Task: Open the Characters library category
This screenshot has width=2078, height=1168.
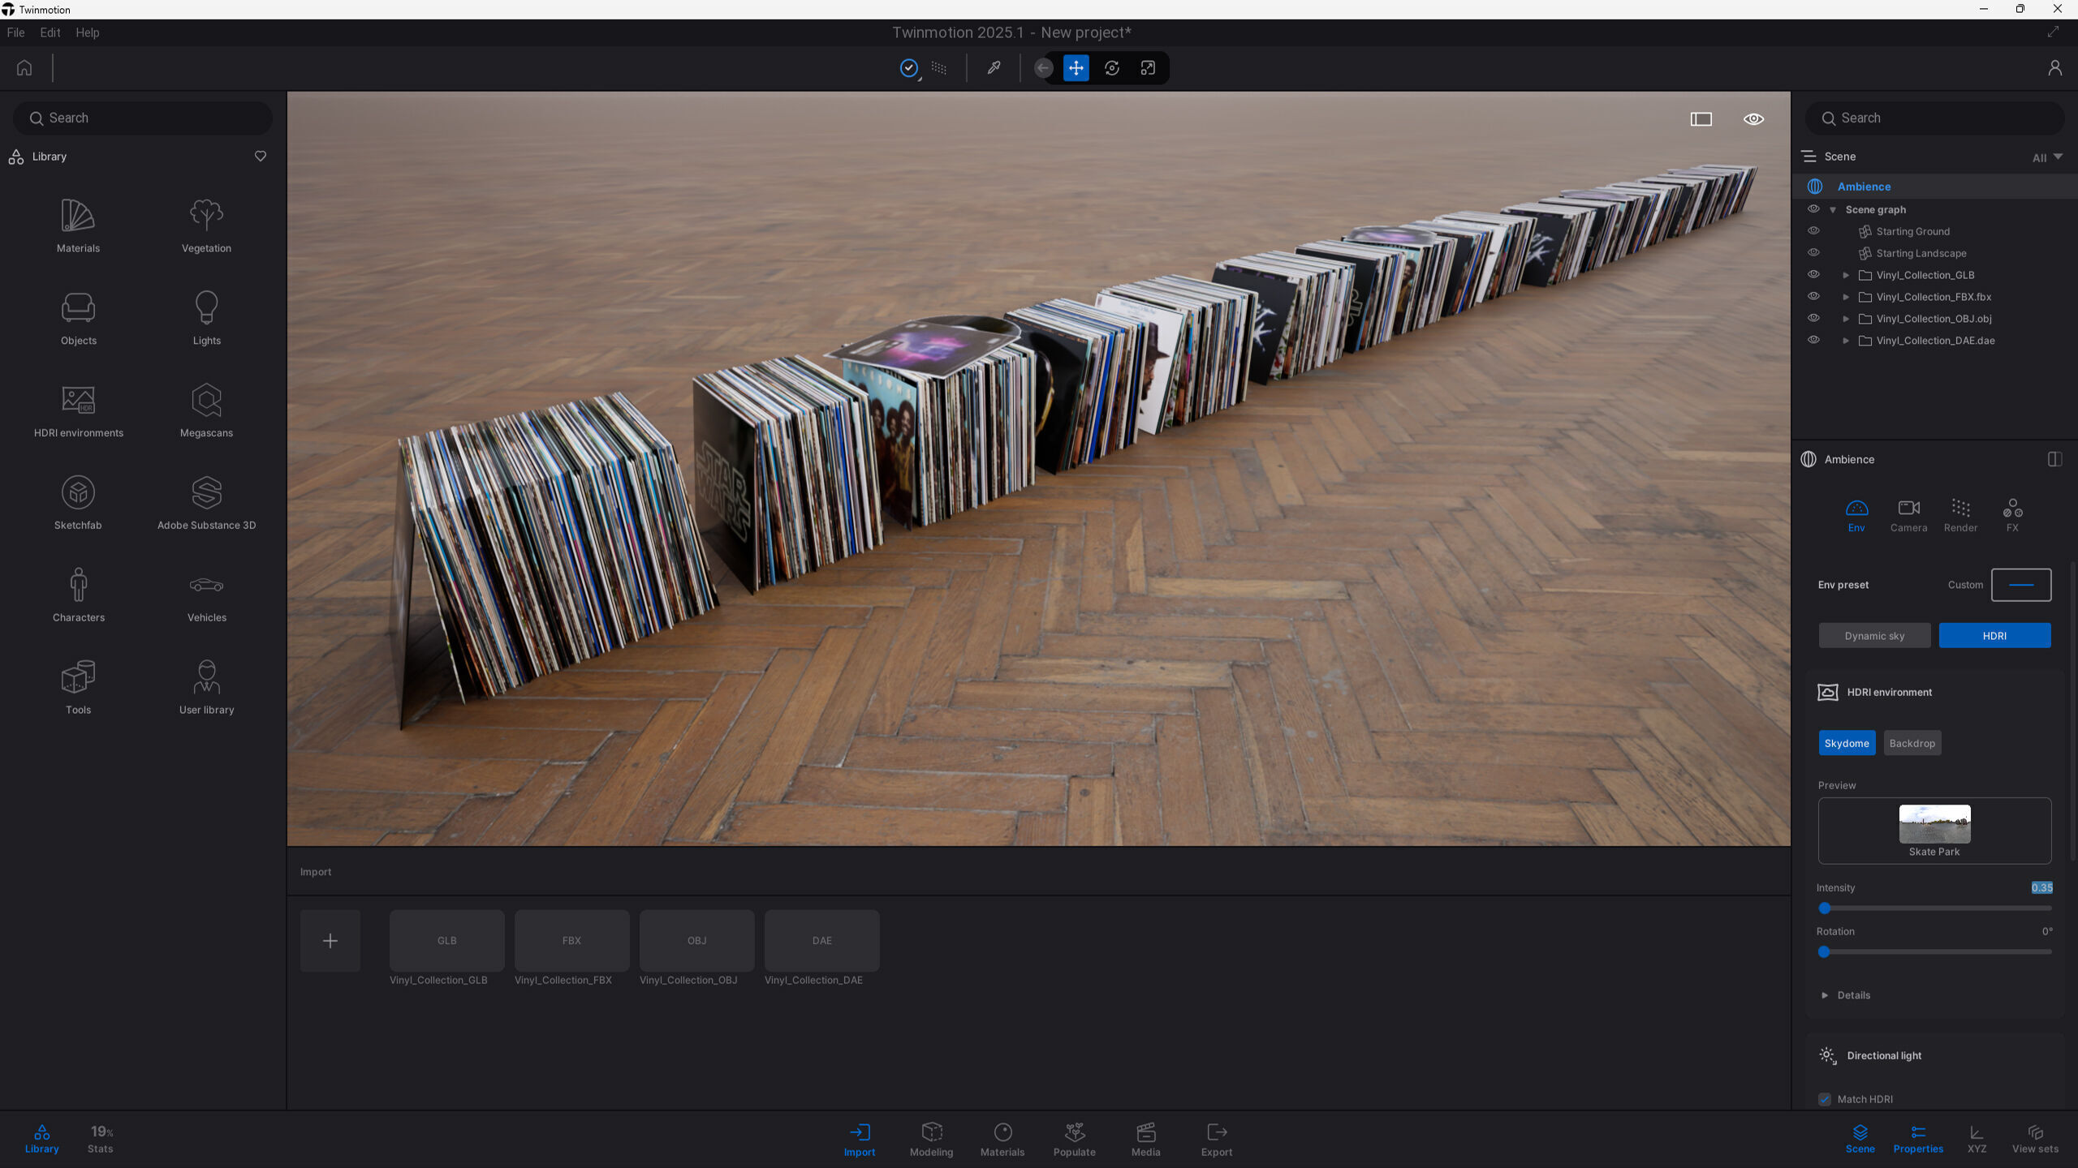Action: click(x=78, y=595)
